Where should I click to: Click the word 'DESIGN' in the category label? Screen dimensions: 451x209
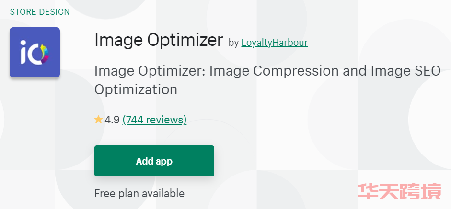pos(54,12)
